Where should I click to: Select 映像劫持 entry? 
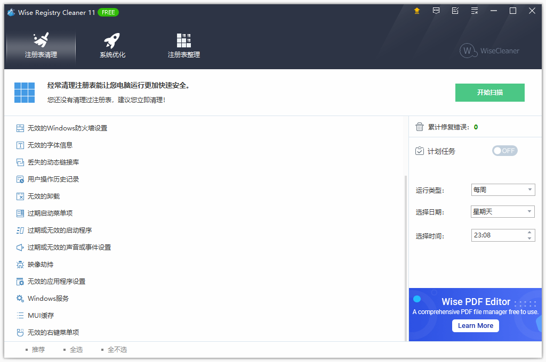[41, 265]
